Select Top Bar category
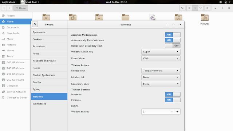Viewport: 233px width, 131px height. point(49,82)
